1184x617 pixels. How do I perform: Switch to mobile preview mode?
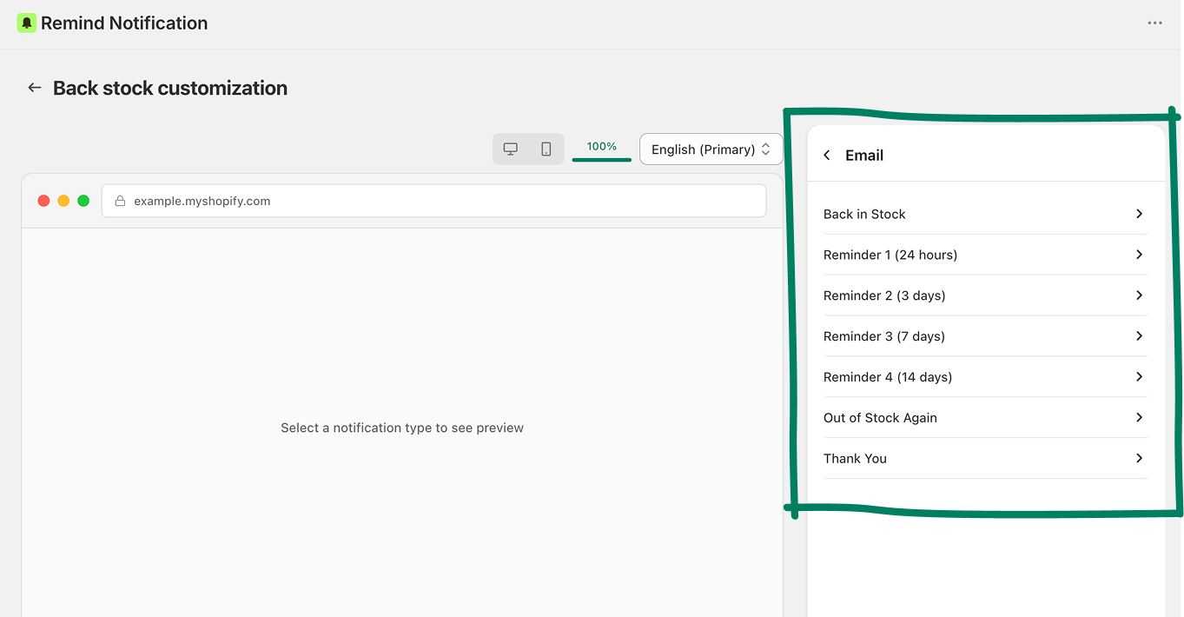click(x=546, y=149)
